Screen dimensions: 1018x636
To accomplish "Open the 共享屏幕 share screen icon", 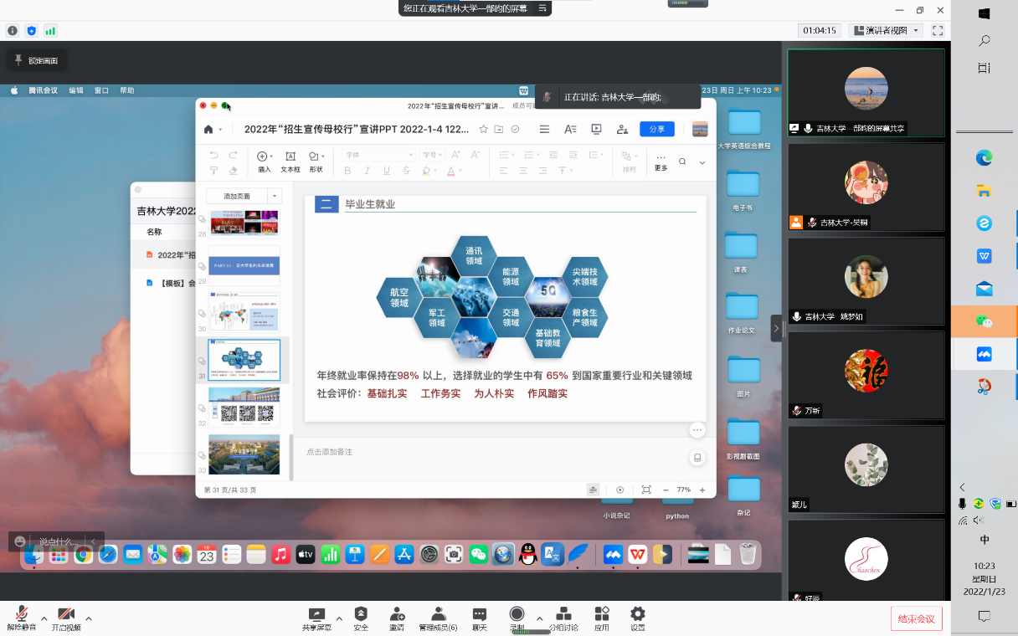I will tap(316, 618).
